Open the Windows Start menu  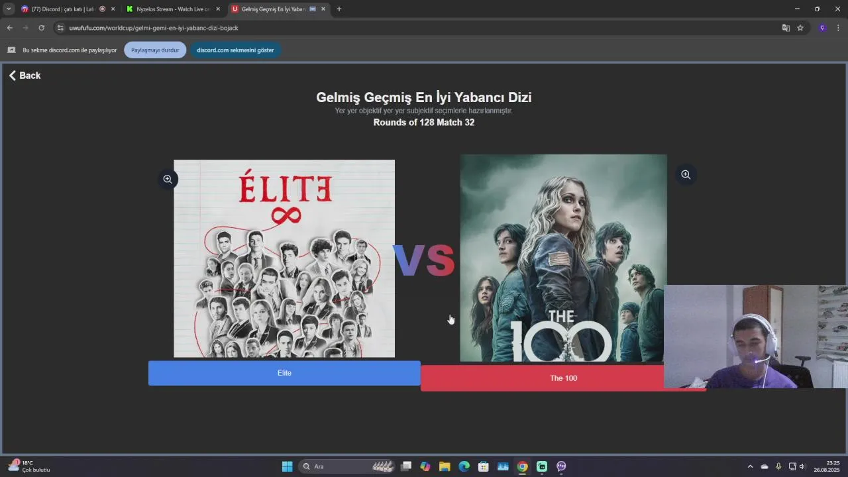(x=287, y=466)
